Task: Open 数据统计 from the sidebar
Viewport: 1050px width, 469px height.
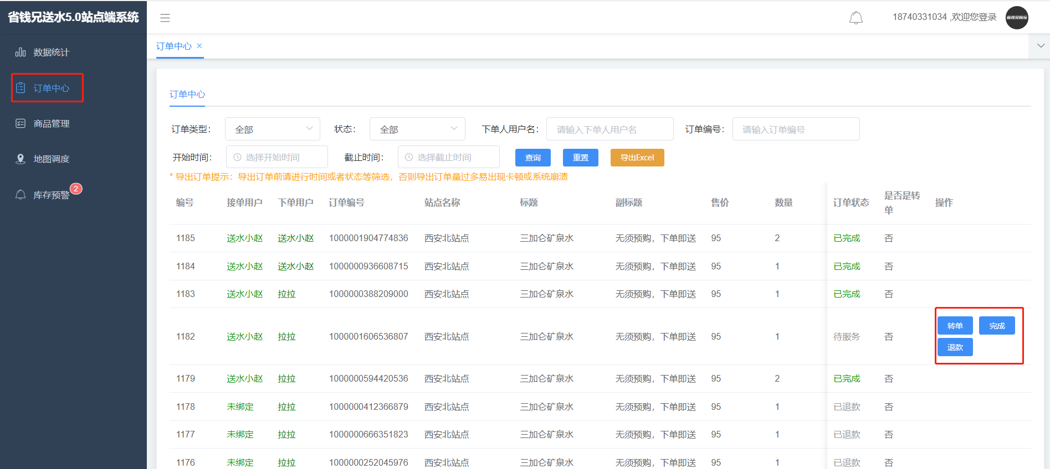Action: [x=50, y=53]
